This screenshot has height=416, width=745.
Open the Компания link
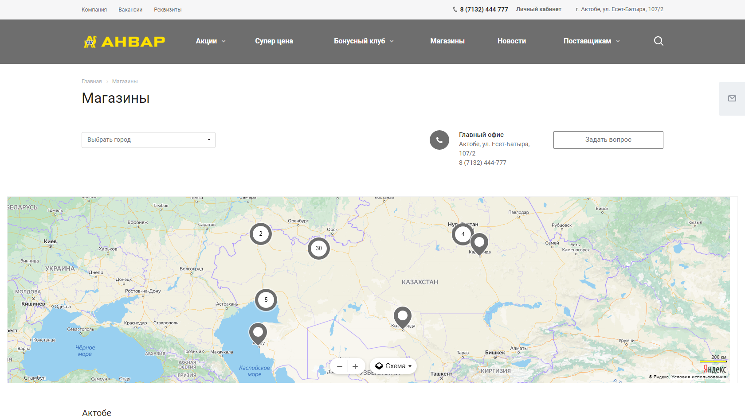pos(94,10)
